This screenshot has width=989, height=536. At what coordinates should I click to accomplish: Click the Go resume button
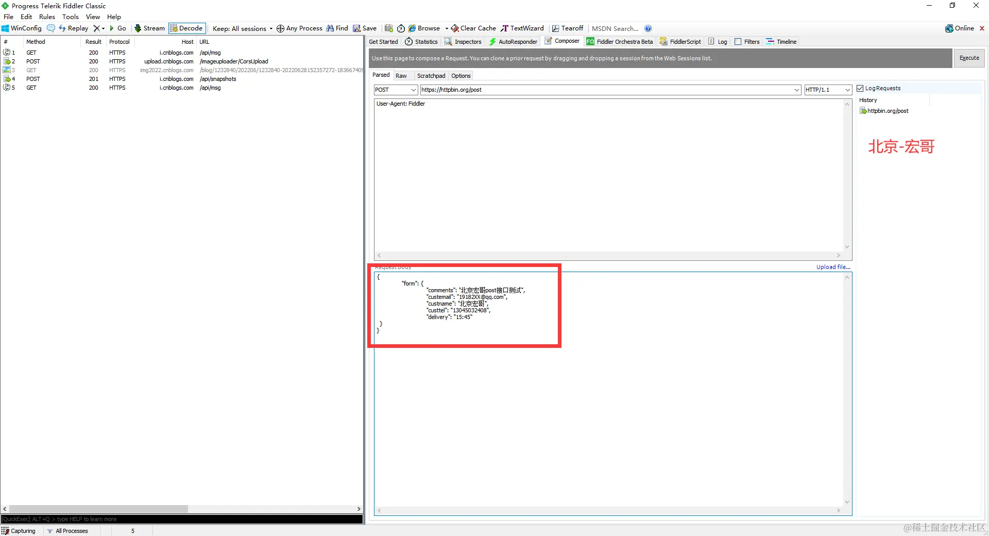pyautogui.click(x=118, y=28)
